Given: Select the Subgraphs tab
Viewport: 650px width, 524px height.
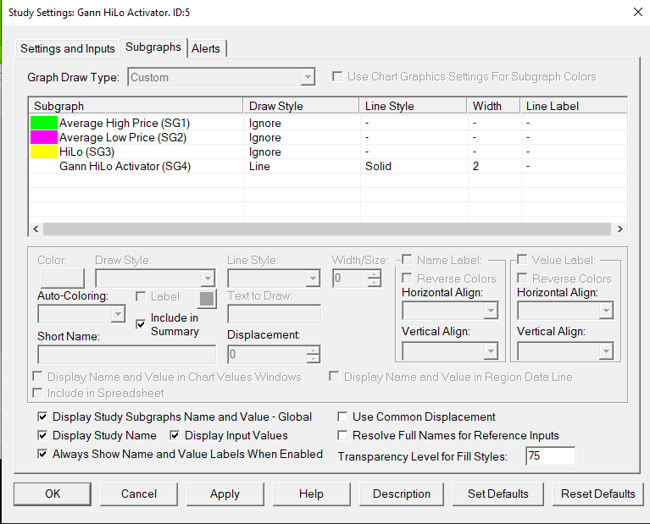Looking at the screenshot, I should (153, 47).
